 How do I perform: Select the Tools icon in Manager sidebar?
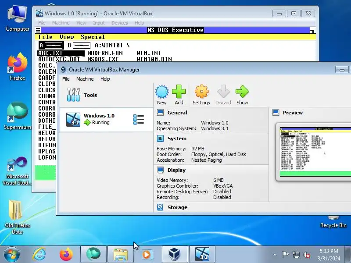point(73,94)
